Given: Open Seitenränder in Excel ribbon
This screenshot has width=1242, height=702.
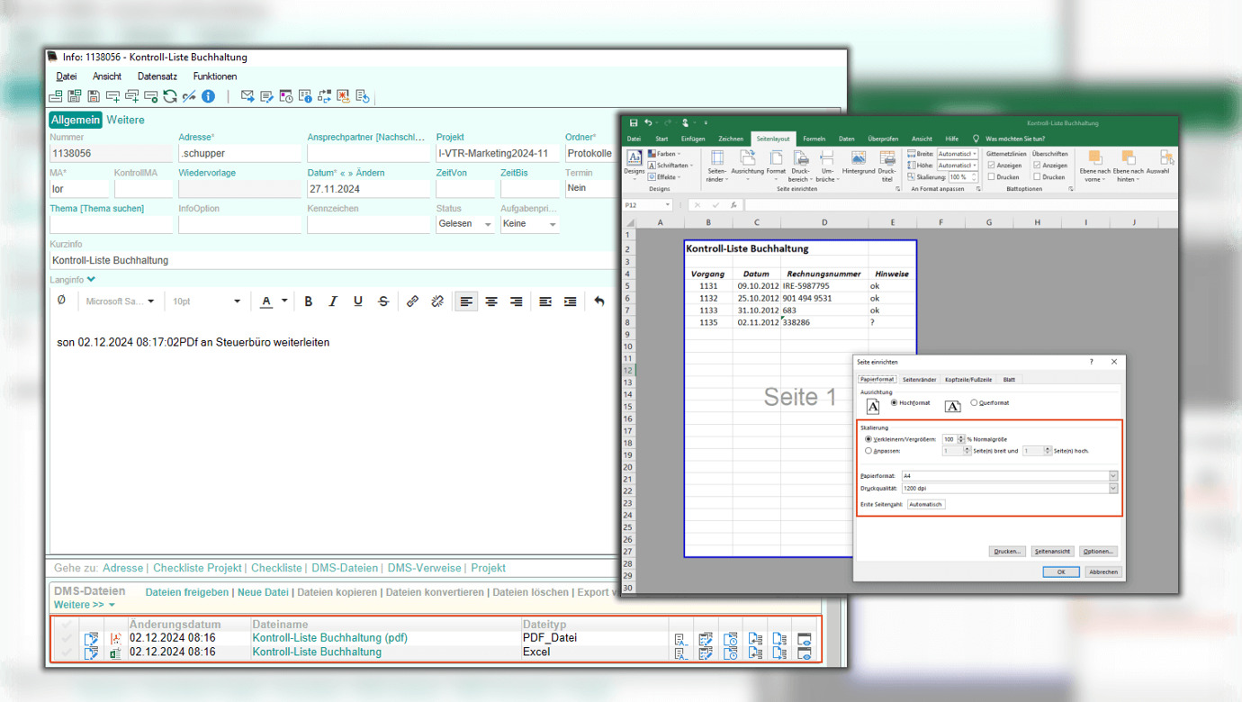Looking at the screenshot, I should [x=716, y=165].
